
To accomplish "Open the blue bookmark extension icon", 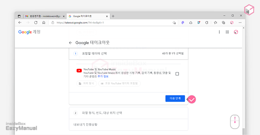I will pos(199,22).
